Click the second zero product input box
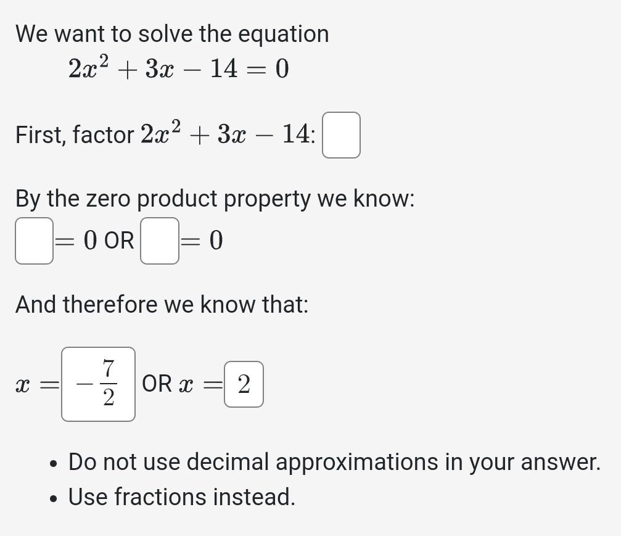 [159, 241]
